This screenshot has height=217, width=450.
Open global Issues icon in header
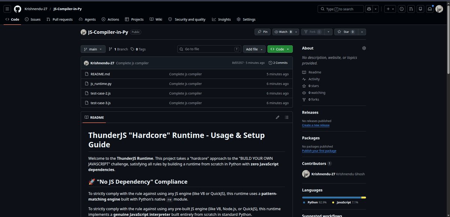tap(402, 9)
